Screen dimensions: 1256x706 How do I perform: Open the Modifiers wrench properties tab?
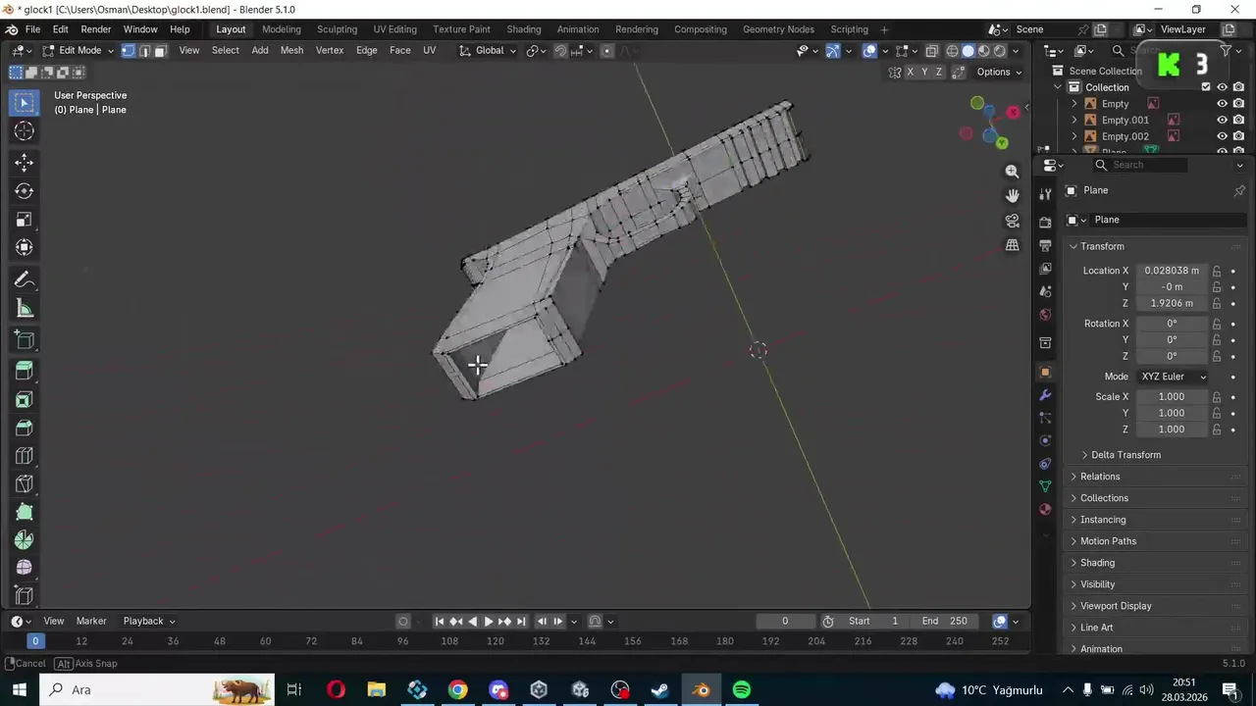tap(1045, 395)
